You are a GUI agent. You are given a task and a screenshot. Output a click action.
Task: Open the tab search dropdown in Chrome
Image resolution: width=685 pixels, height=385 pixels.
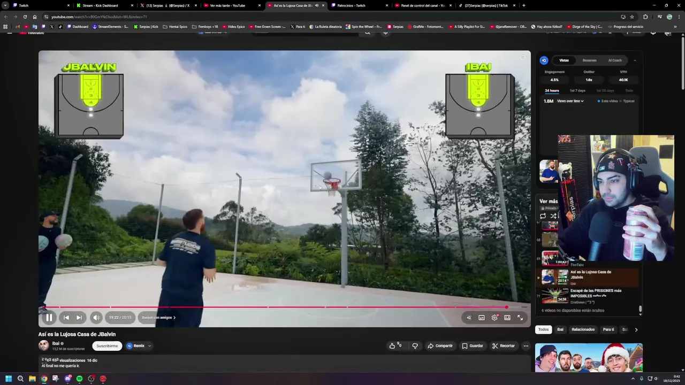tap(5, 5)
